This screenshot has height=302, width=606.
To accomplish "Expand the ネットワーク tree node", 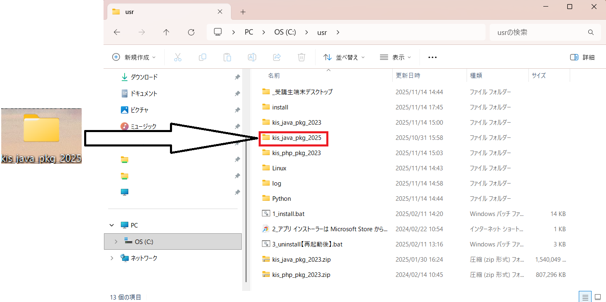I will tap(112, 258).
